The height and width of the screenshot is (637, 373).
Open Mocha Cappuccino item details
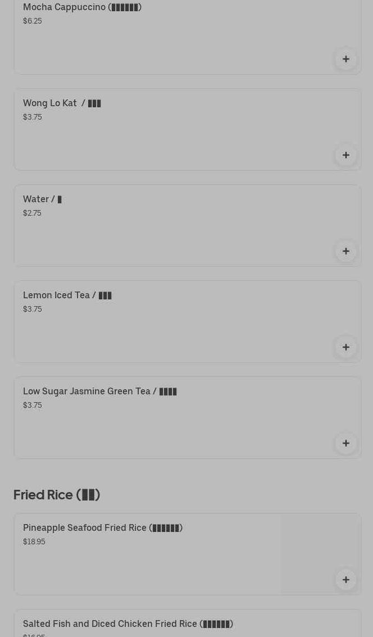pos(82,7)
